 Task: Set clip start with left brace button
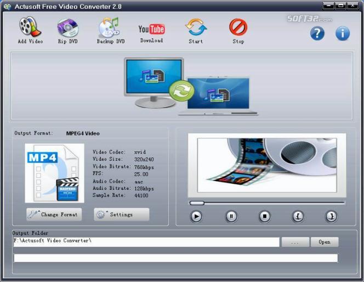(298, 217)
